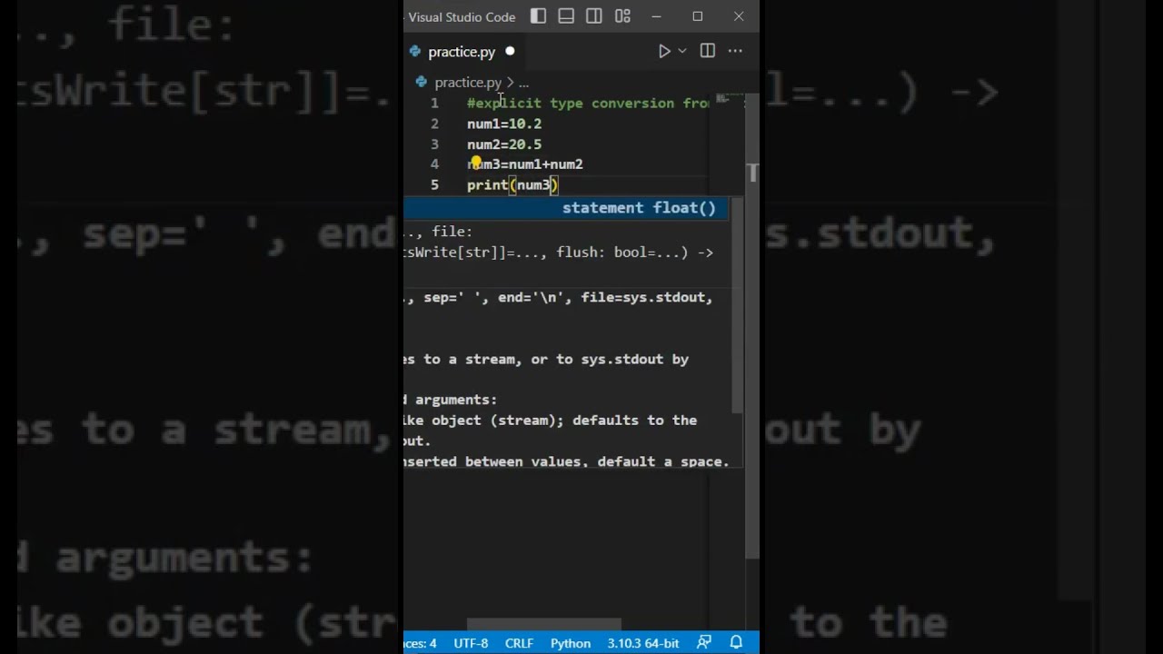
Task: Click the Python language mode in status bar
Action: pyautogui.click(x=571, y=643)
